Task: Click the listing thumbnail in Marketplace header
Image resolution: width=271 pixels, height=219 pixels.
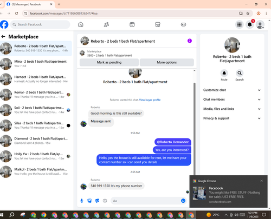Action: 82,53
